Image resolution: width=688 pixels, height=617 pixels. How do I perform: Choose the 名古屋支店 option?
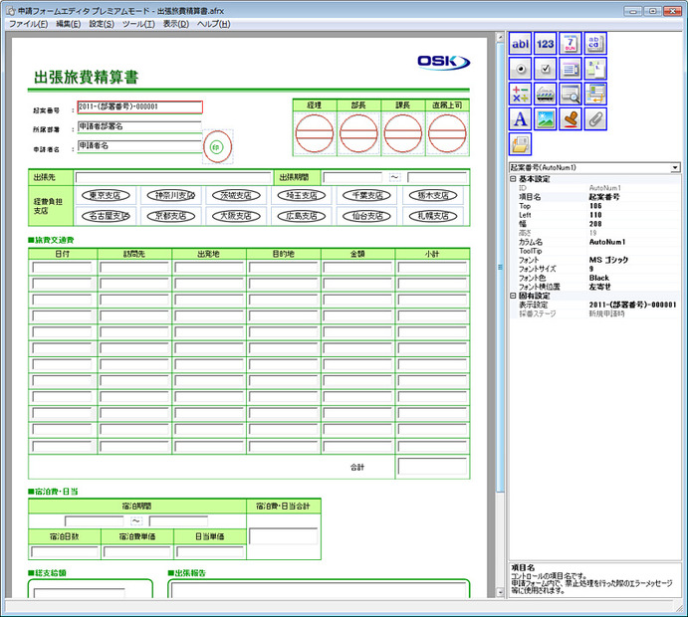point(106,216)
